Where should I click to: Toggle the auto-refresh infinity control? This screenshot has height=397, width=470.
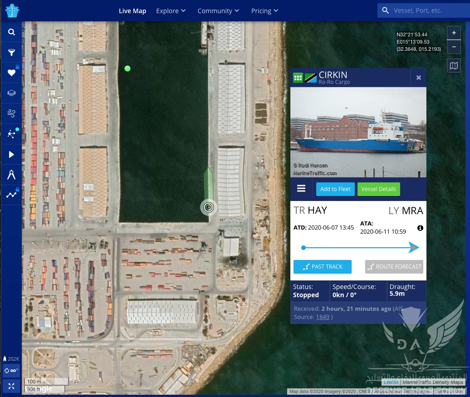pos(11,371)
